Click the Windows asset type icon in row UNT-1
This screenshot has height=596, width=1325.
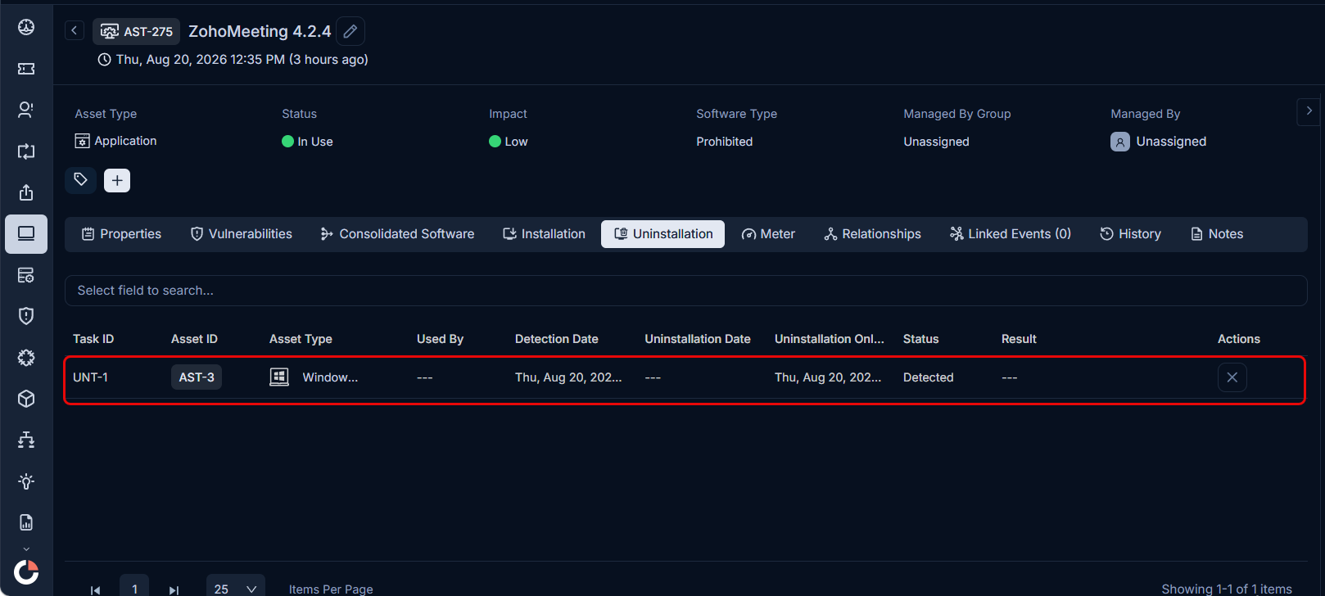[279, 377]
